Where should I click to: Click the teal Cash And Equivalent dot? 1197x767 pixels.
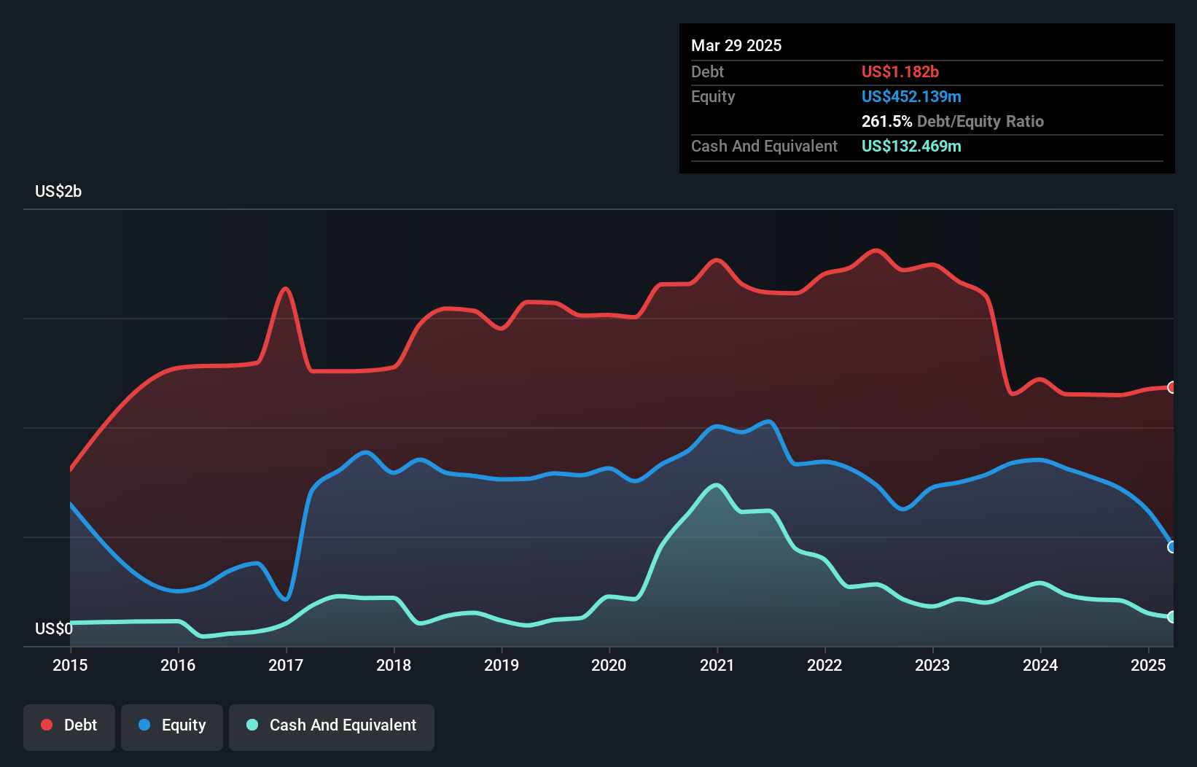252,725
